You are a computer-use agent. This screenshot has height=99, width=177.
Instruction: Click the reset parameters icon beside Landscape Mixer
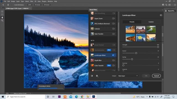point(161,15)
